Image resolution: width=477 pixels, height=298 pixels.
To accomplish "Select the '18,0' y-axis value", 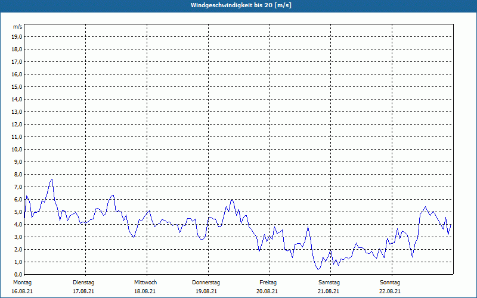I will point(17,49).
